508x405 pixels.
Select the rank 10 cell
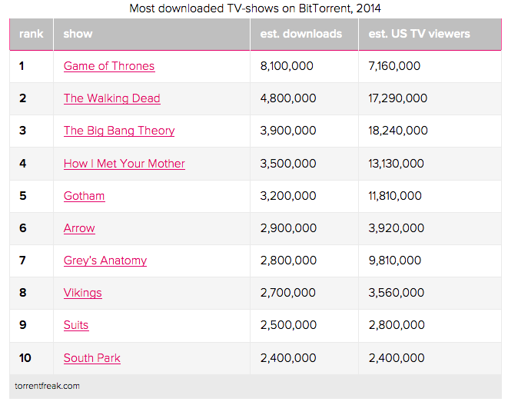(31, 358)
